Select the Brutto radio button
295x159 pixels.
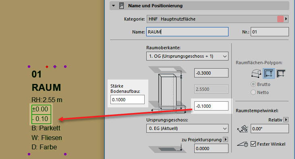pyautogui.click(x=253, y=84)
